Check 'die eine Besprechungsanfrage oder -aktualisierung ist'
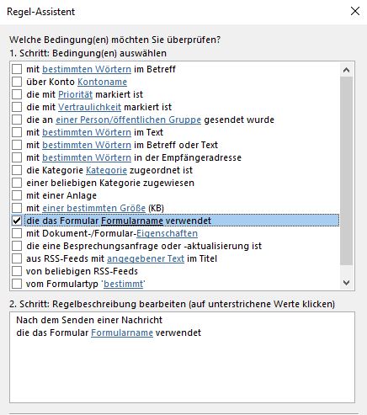This screenshot has width=367, height=415. (x=17, y=246)
